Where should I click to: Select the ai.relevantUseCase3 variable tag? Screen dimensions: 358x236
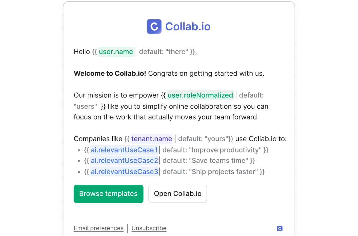pyautogui.click(x=124, y=172)
